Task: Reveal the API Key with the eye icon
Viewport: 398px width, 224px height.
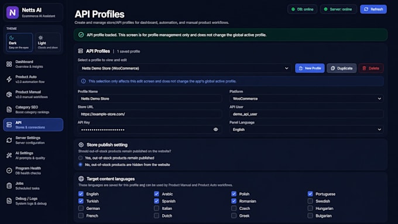Action: click(215, 129)
